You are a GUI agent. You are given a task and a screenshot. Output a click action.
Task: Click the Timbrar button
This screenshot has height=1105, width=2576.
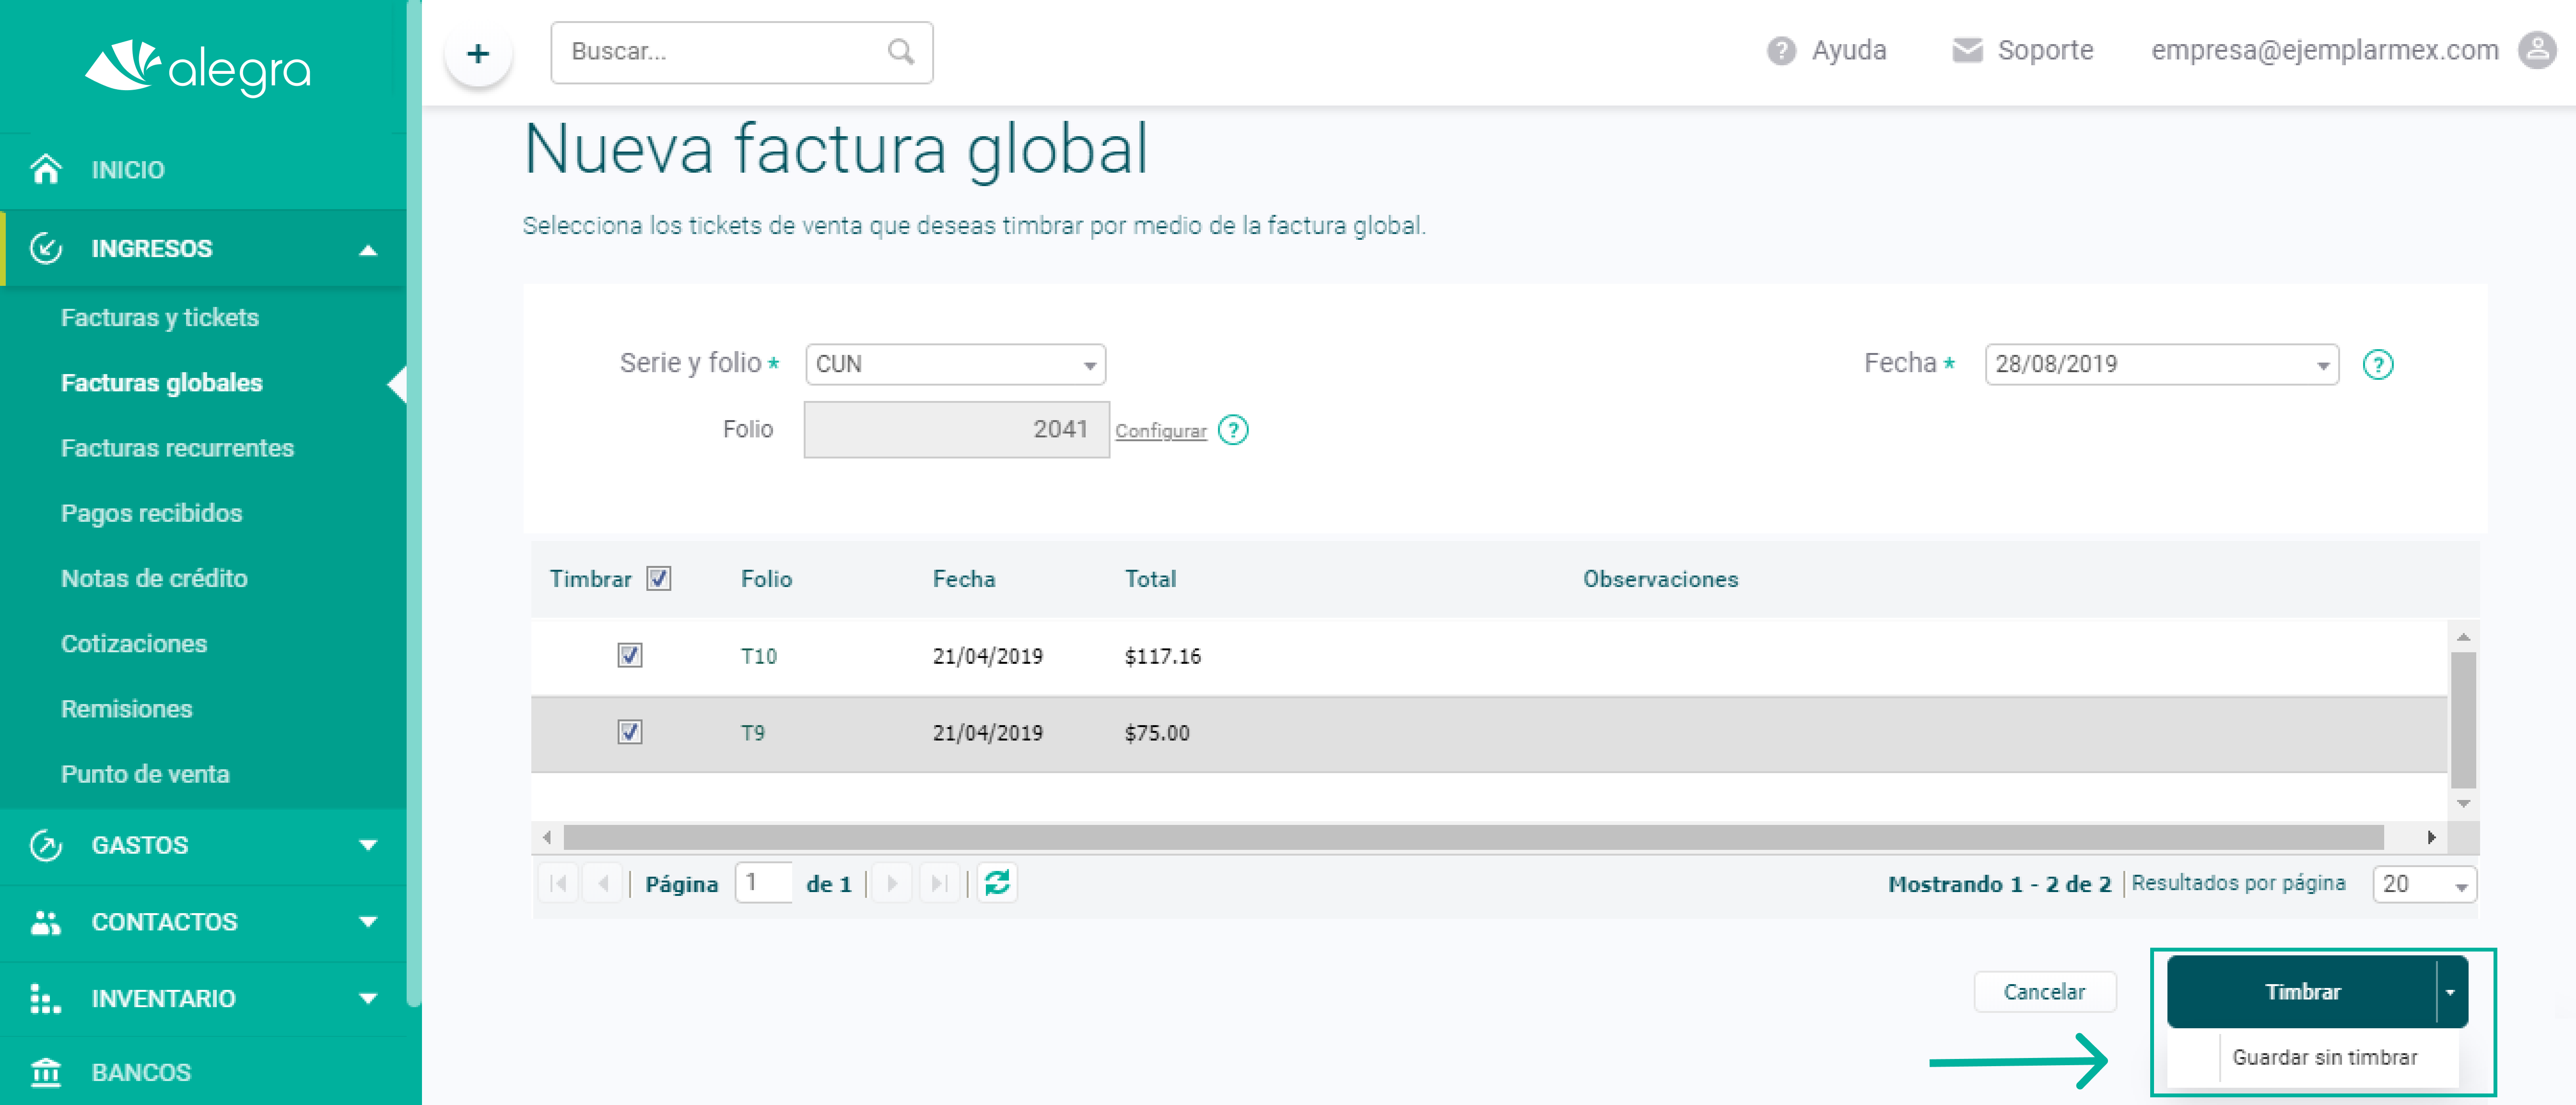tap(2302, 992)
